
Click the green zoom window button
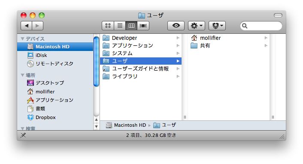pyautogui.click(x=42, y=15)
